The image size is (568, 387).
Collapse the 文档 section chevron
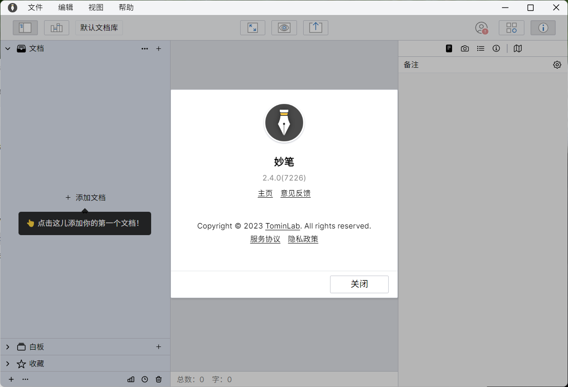[7, 49]
